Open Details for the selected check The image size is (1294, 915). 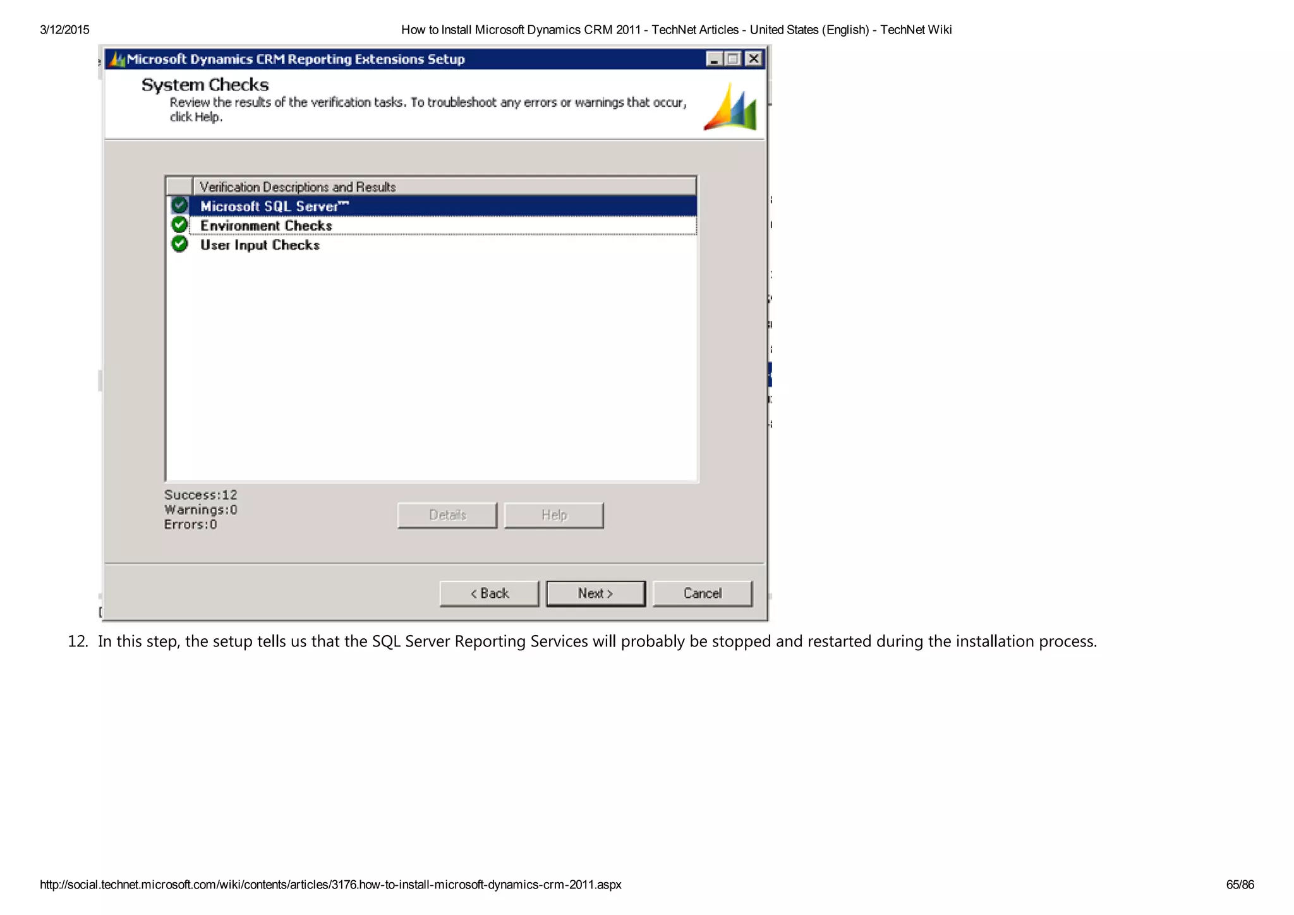click(447, 515)
